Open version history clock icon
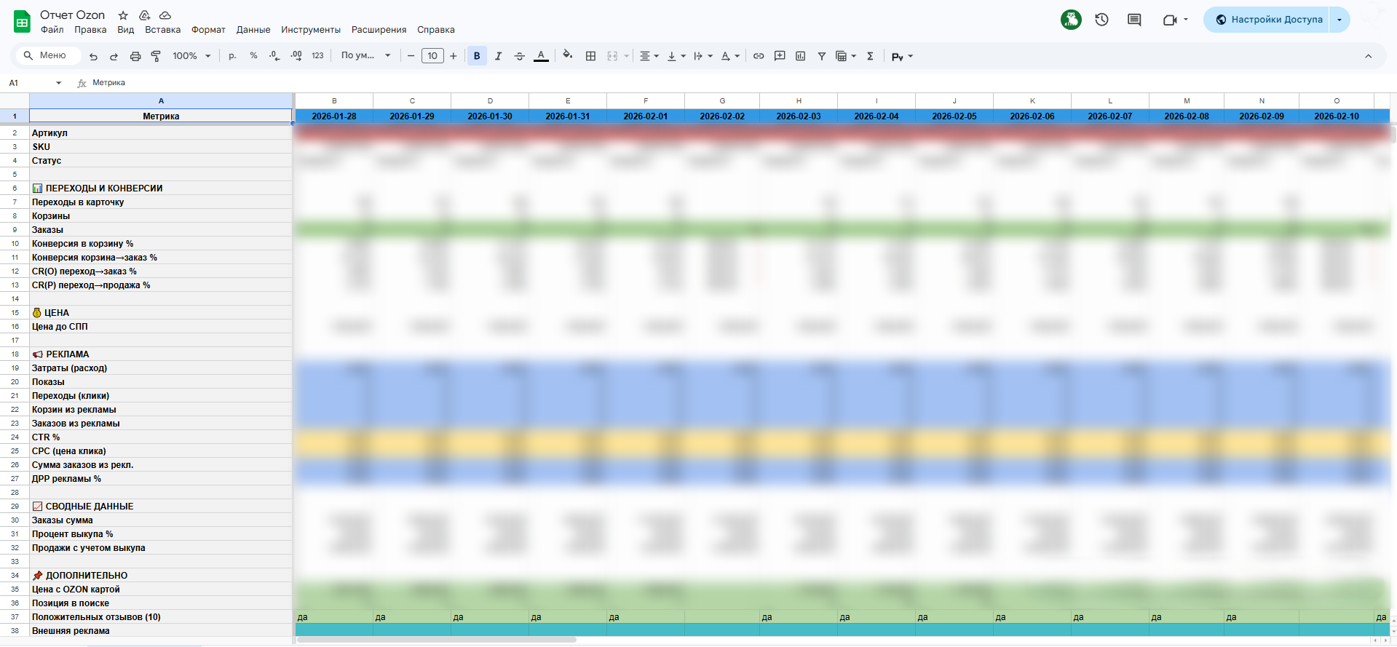The height and width of the screenshot is (647, 1397). coord(1101,20)
